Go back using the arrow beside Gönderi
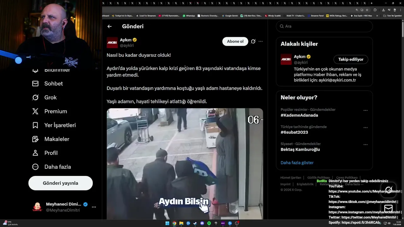404x227 pixels. [x=110, y=26]
